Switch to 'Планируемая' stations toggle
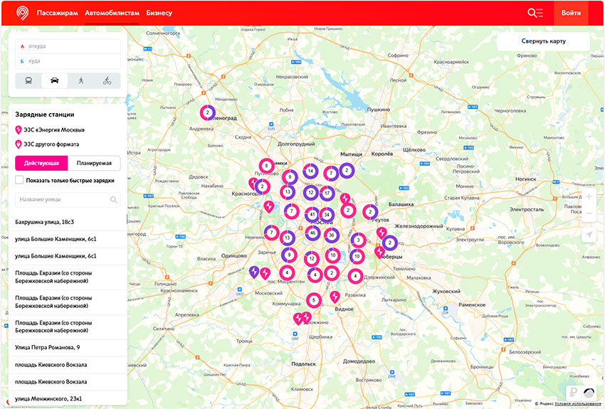605x409 pixels. [94, 163]
